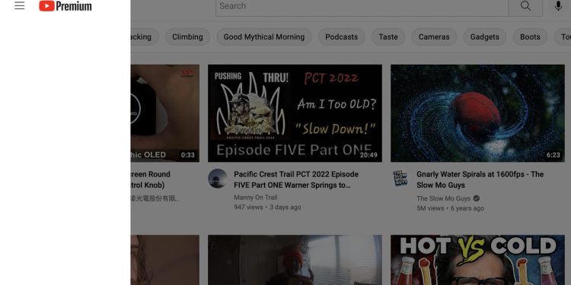Viewport: 571px width, 285px height.
Task: Focus the Search input field
Action: pos(362,6)
